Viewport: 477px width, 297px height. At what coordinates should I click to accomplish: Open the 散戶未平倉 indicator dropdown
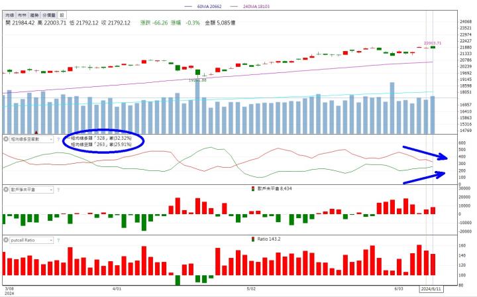(x=32, y=190)
